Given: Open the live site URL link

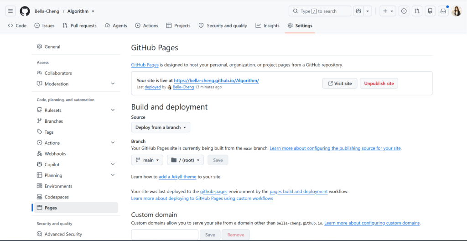Looking at the screenshot, I should point(217,80).
